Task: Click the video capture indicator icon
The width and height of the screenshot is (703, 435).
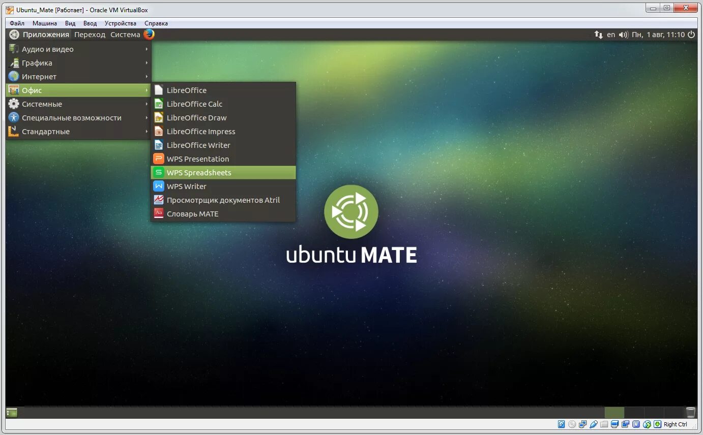Action: click(x=625, y=424)
